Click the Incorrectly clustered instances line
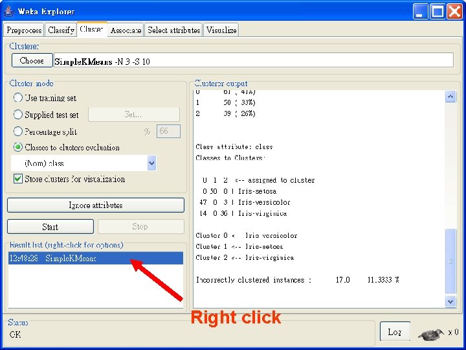466x350 pixels. (x=297, y=280)
